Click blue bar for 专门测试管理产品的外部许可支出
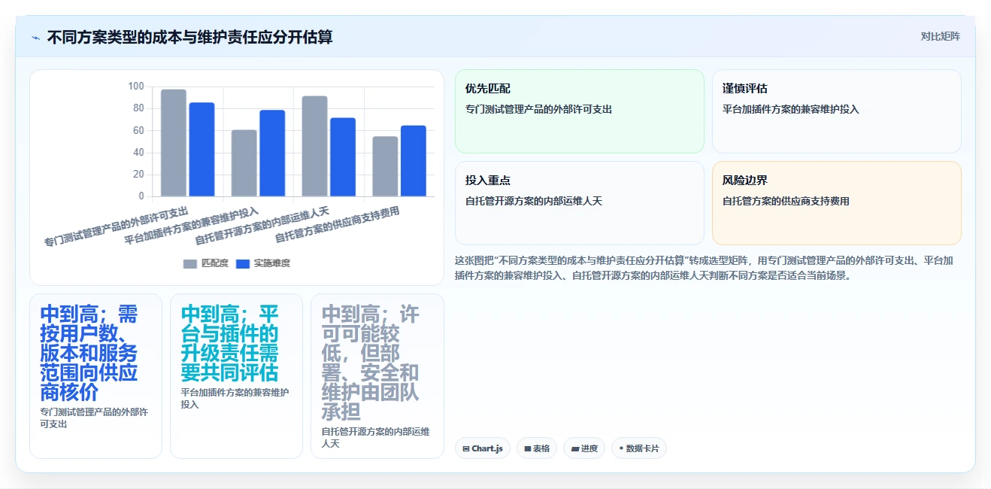The height and width of the screenshot is (489, 991). (202, 150)
